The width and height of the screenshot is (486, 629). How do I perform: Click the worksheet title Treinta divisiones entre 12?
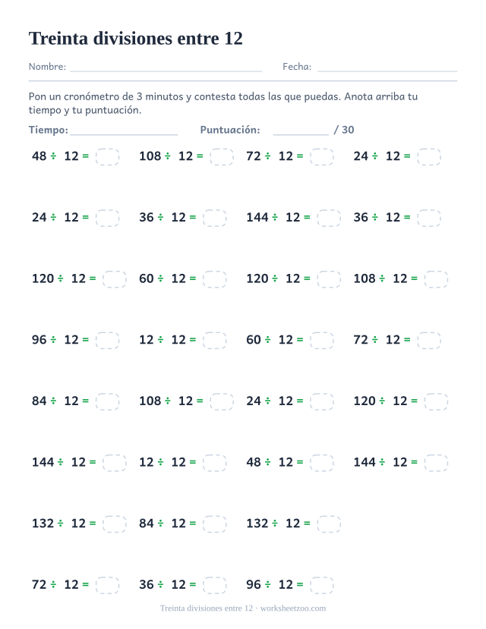pos(136,39)
